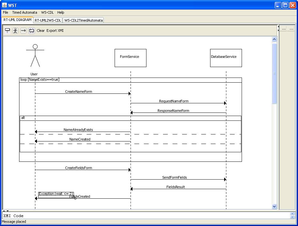This screenshot has height=226, width=298.
Task: Click the Clear button
Action: coord(40,31)
